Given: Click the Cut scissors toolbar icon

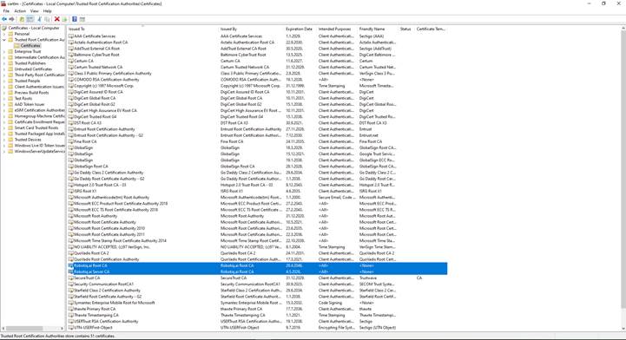Looking at the screenshot, I should click(40, 19).
